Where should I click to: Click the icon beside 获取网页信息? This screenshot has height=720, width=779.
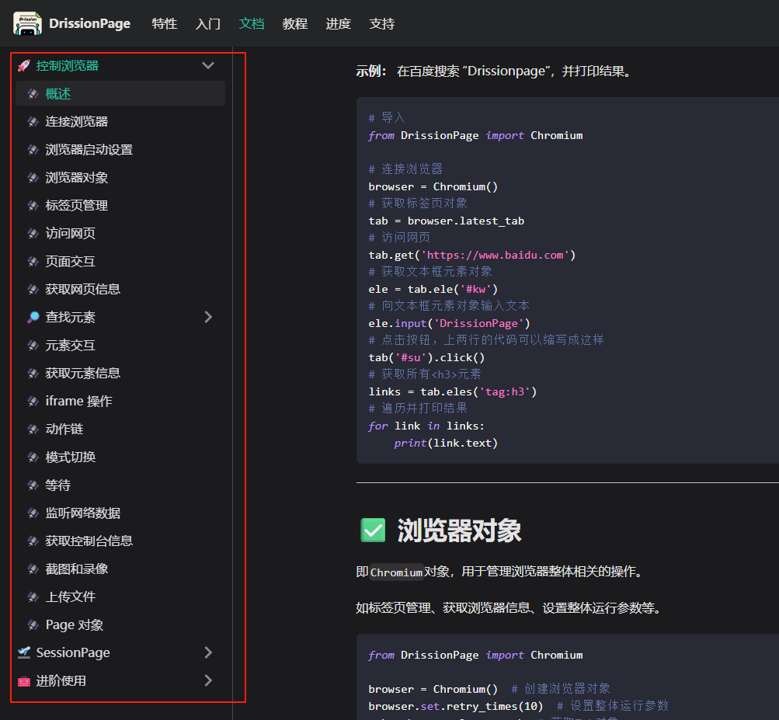point(33,289)
